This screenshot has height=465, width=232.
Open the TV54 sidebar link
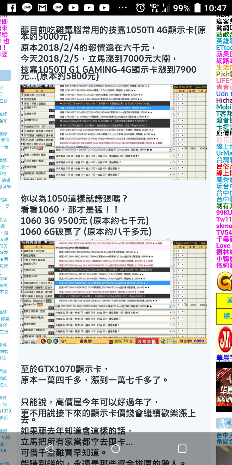[x=224, y=232]
